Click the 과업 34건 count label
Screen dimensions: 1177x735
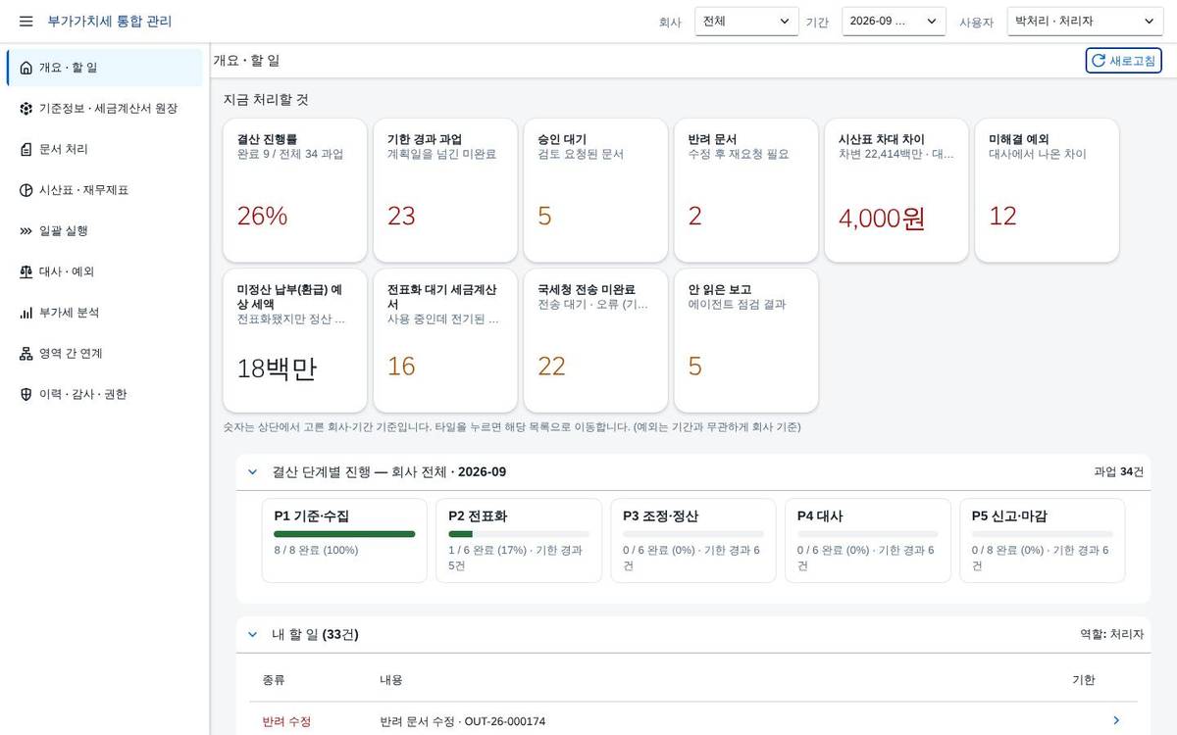coord(1119,472)
